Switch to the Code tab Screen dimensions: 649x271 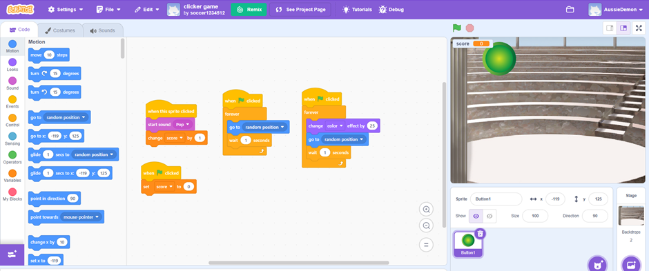point(19,30)
